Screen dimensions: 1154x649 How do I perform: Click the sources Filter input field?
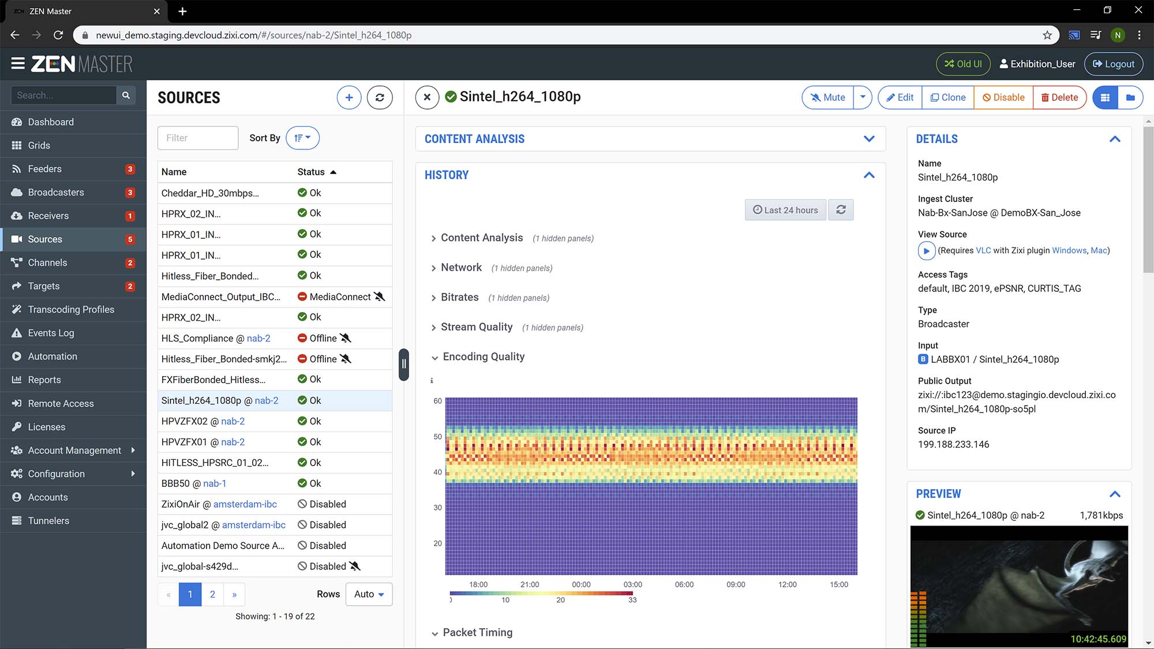click(x=197, y=138)
